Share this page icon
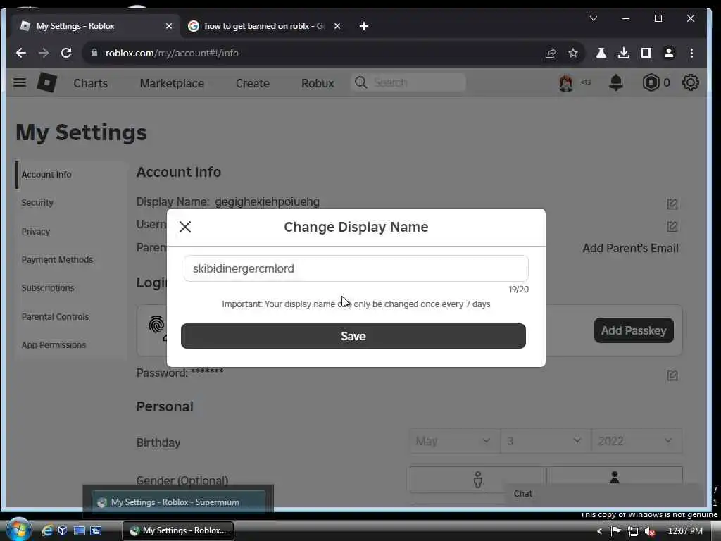 [551, 54]
